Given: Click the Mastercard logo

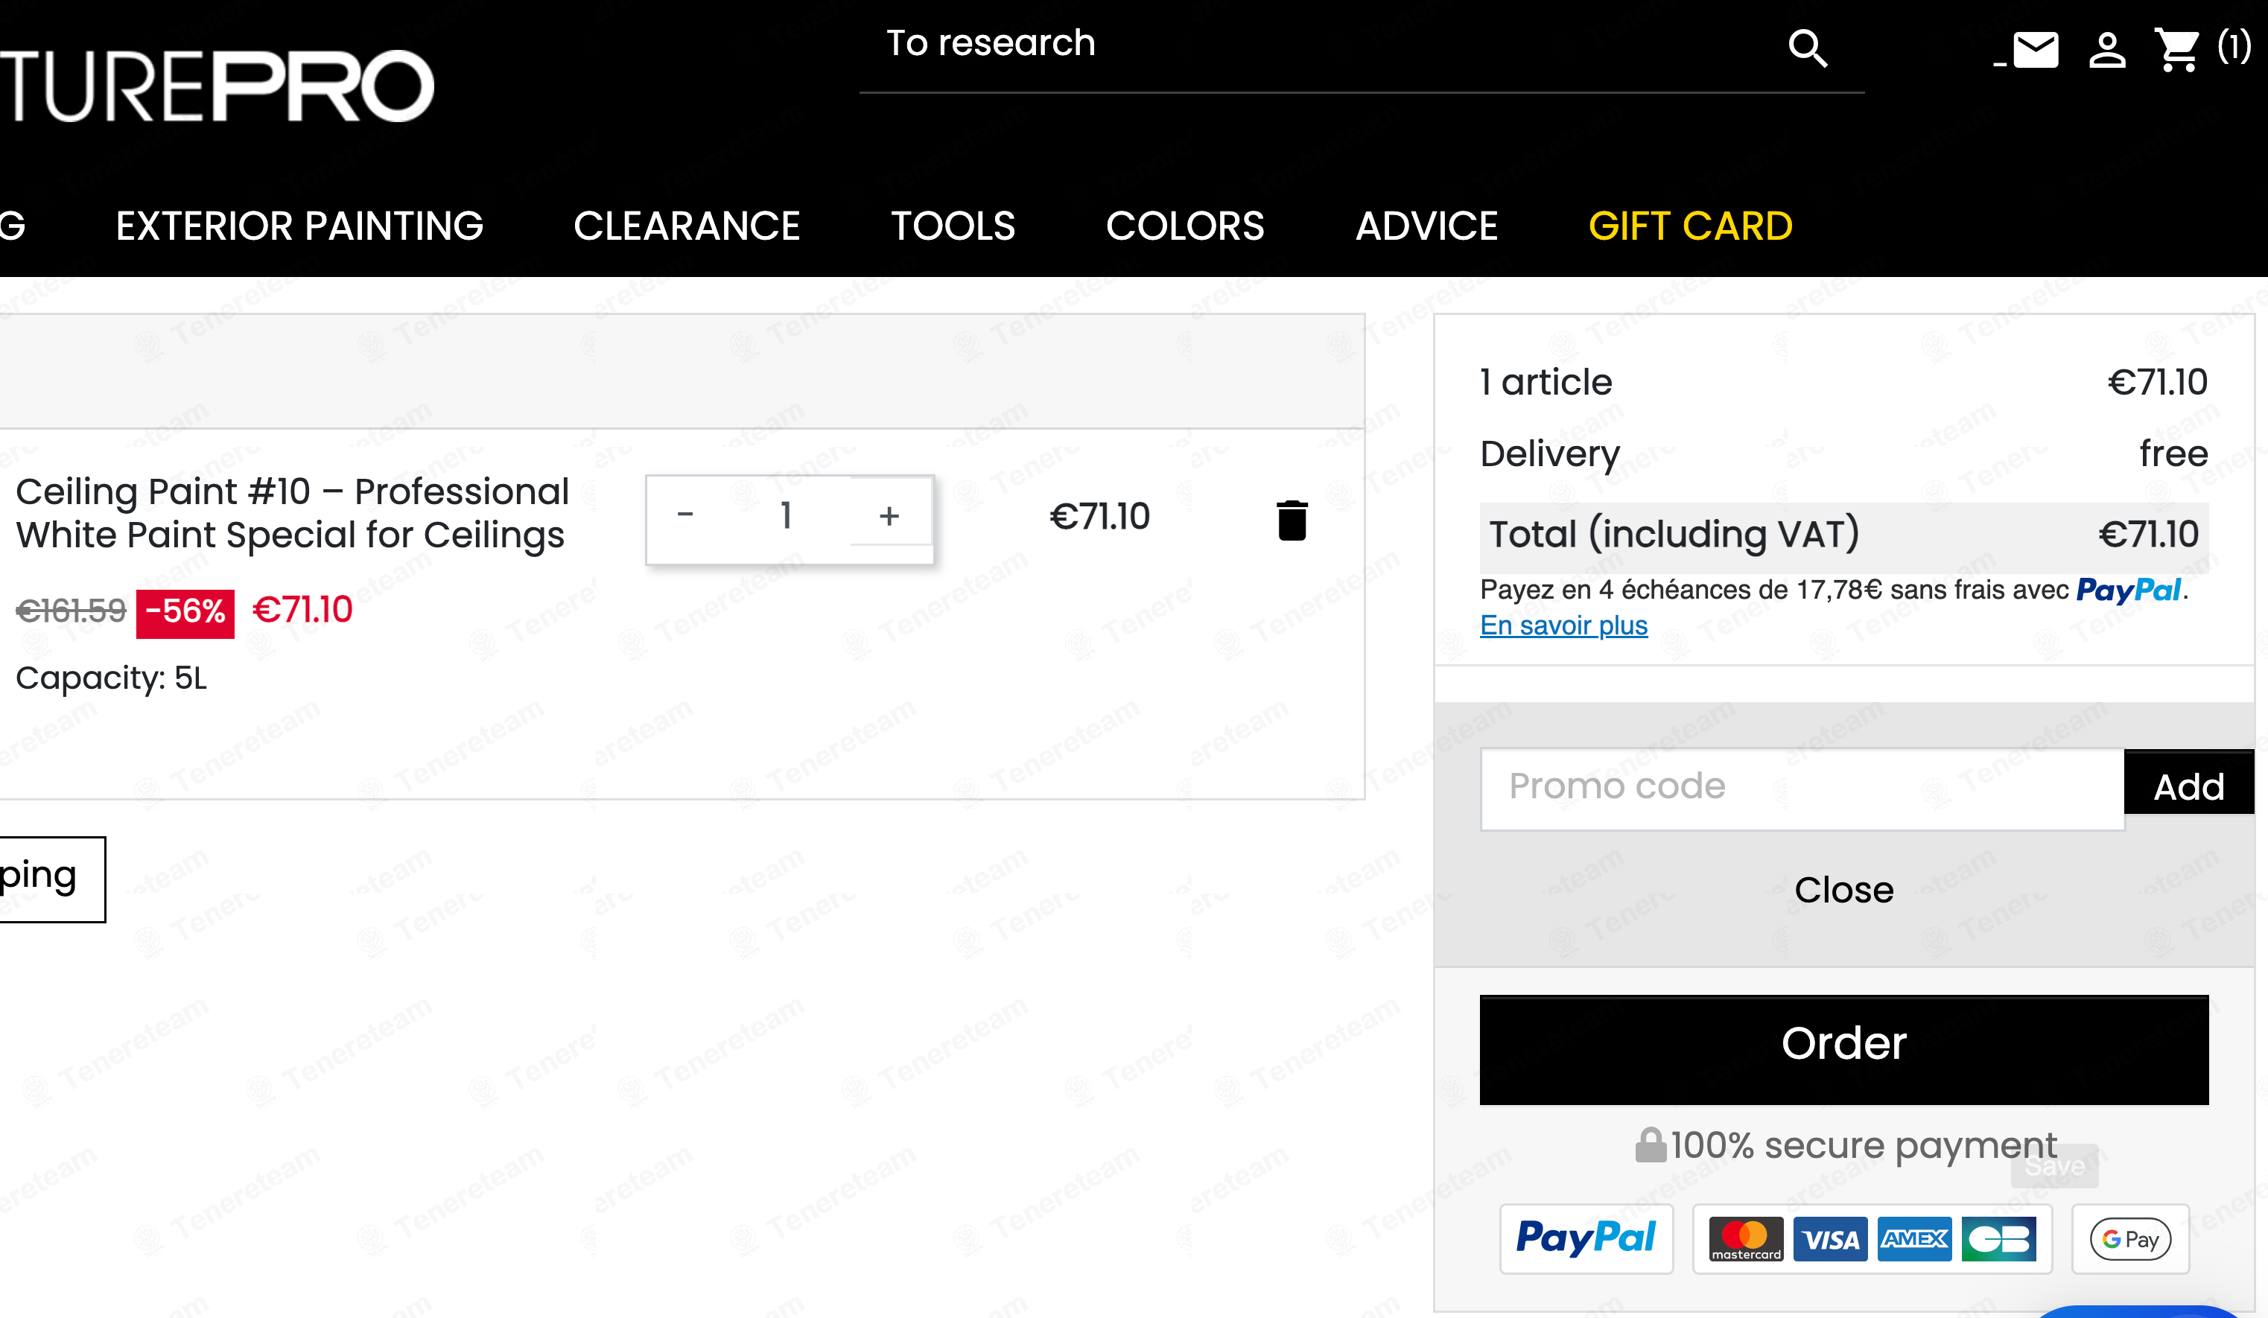Looking at the screenshot, I should coord(1746,1239).
